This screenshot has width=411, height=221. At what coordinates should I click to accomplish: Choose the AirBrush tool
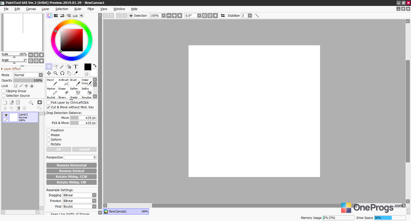pyautogui.click(x=63, y=82)
